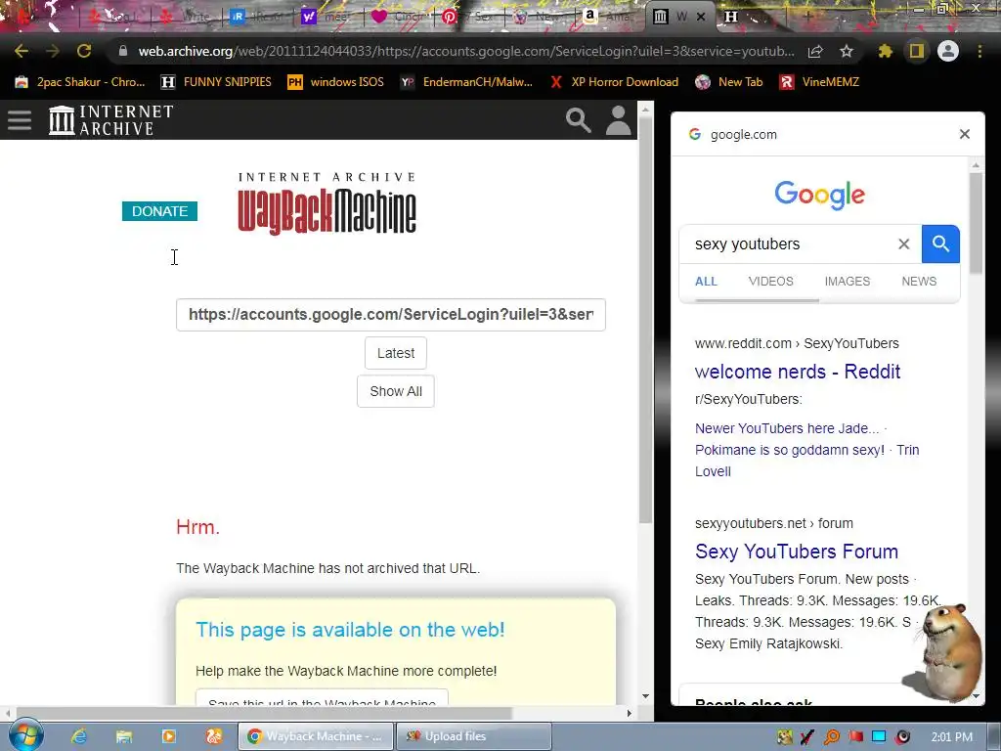Viewport: 1001px width, 751px height.
Task: Select the ALL tab in Google results
Action: tap(706, 281)
